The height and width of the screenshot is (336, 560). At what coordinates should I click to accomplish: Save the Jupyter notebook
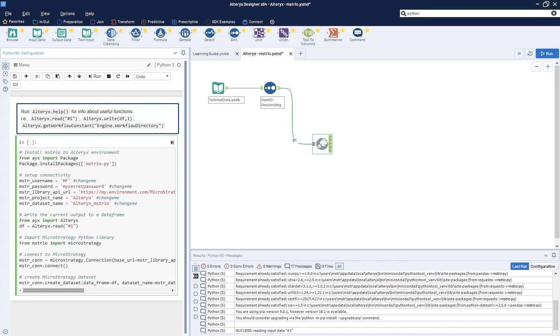click(x=15, y=76)
